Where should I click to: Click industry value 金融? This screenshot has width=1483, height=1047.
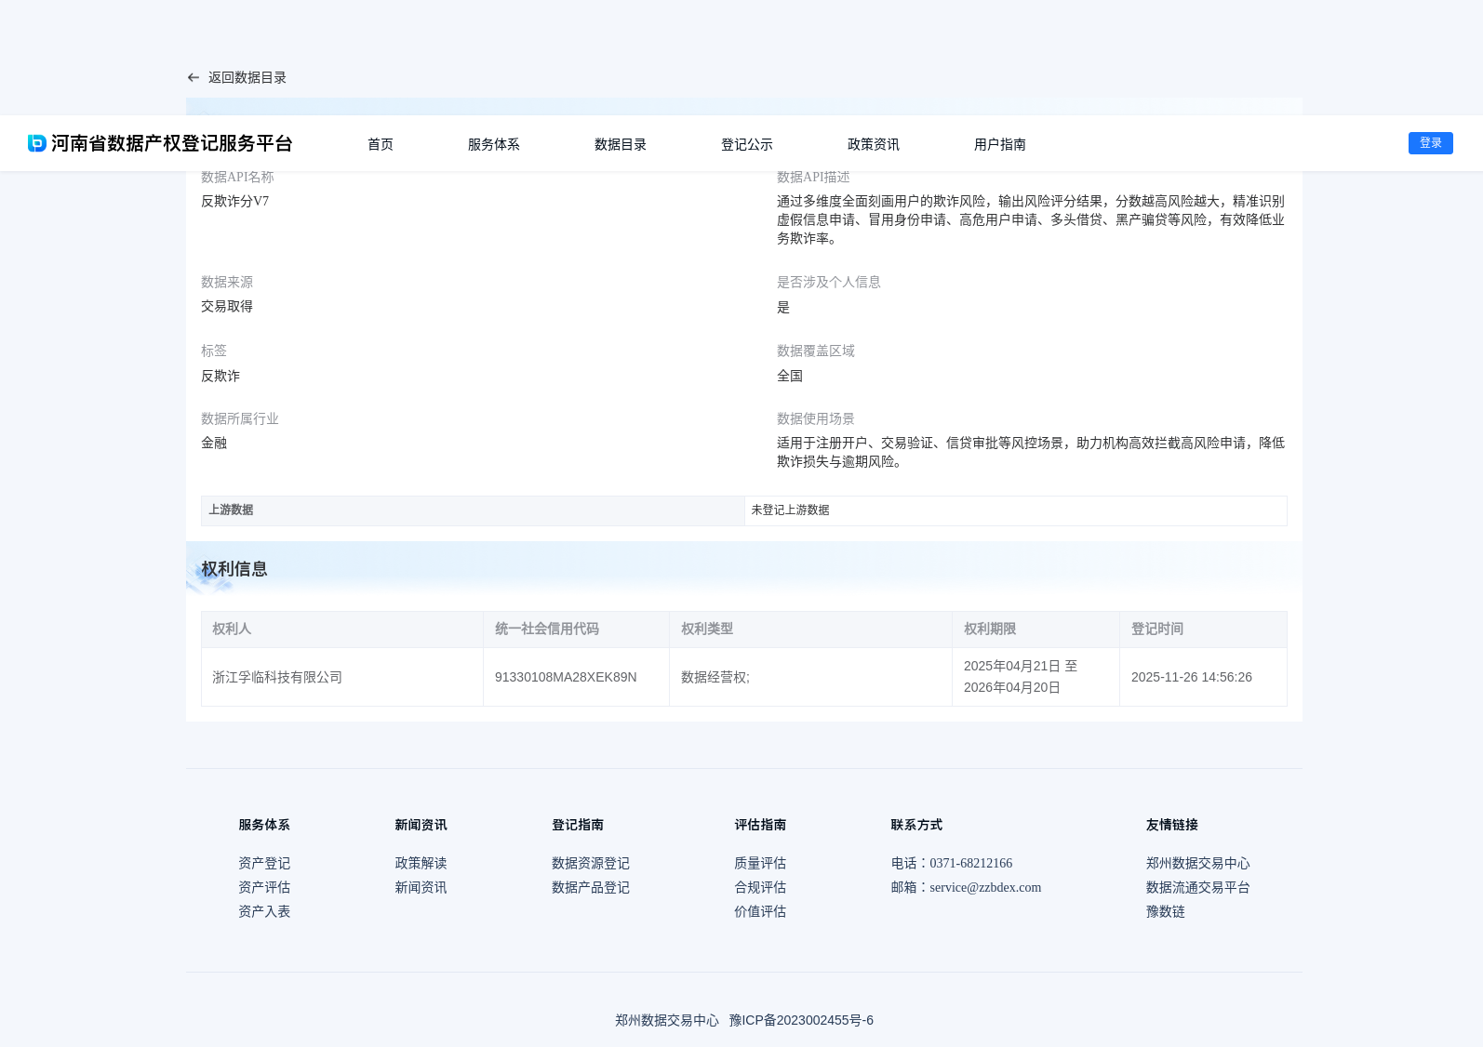click(214, 444)
